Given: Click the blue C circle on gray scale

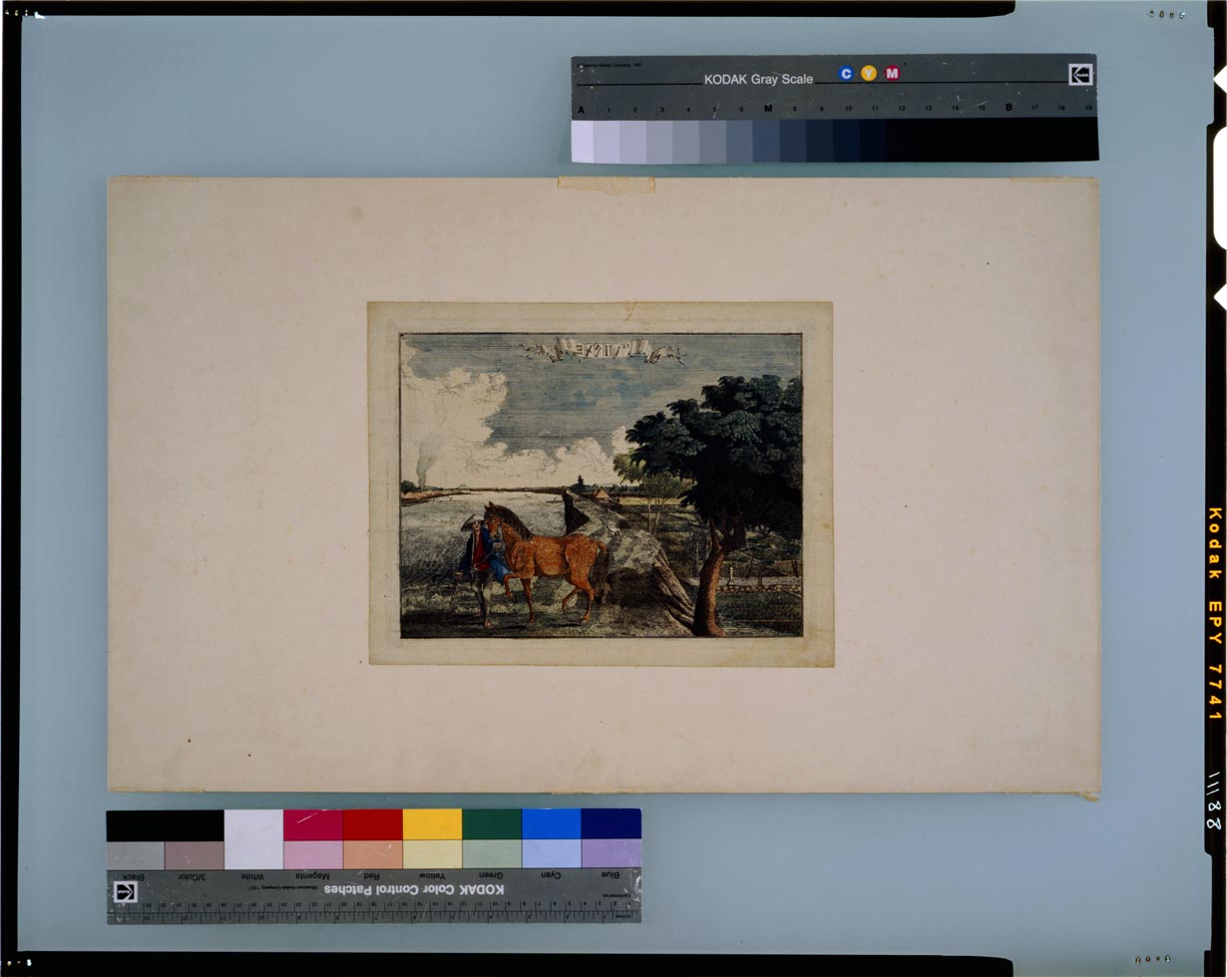Looking at the screenshot, I should [846, 73].
